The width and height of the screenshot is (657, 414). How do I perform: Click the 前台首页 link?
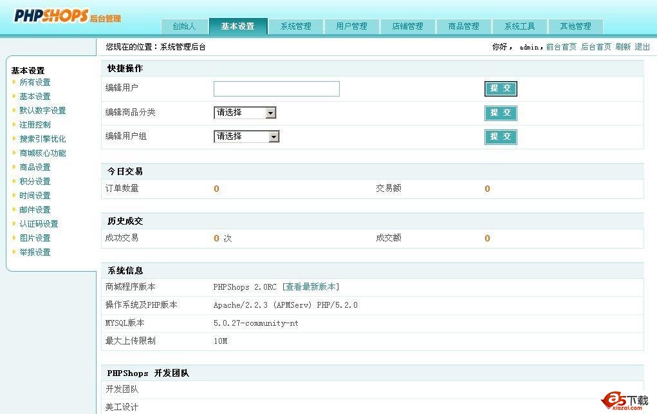(561, 47)
